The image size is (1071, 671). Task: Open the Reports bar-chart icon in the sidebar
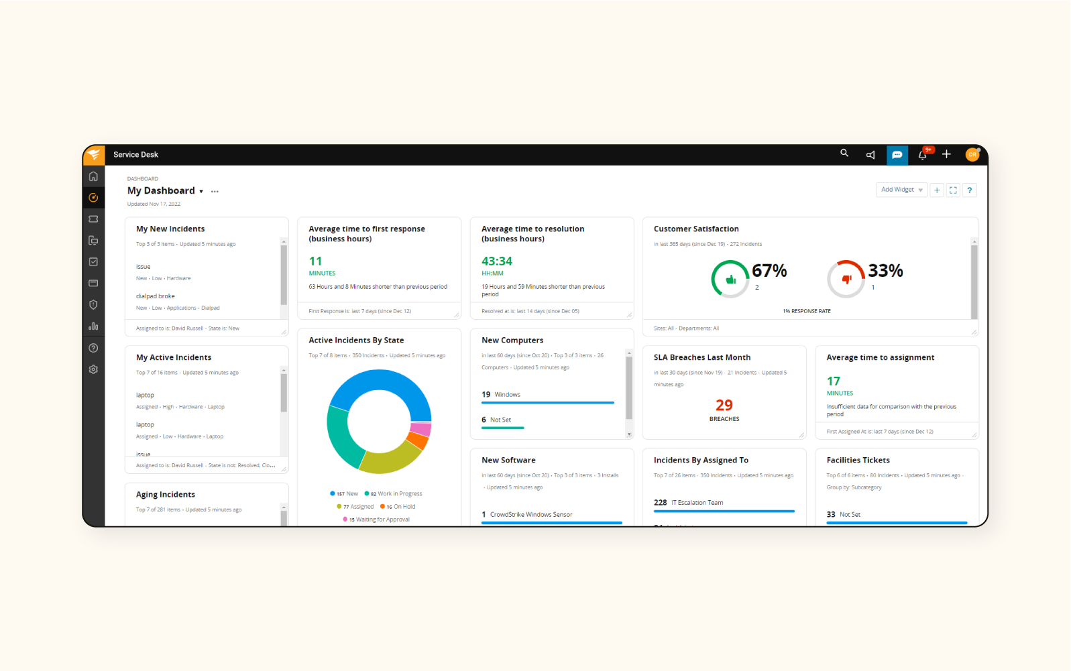click(x=93, y=326)
